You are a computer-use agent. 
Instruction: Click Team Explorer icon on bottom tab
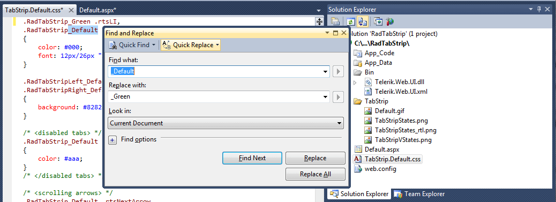[398, 194]
